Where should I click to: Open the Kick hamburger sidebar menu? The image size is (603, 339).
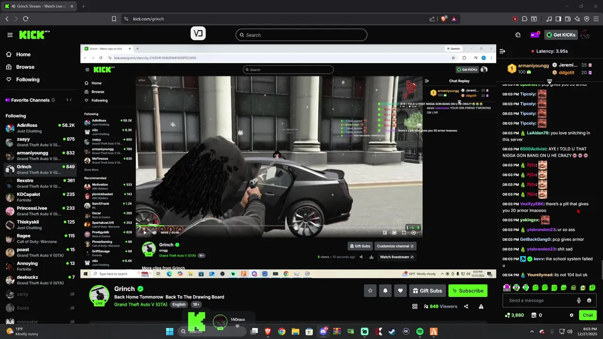tap(10, 35)
